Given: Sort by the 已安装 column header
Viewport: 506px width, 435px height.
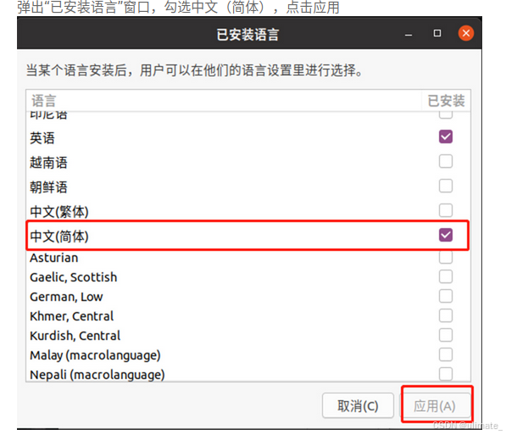Looking at the screenshot, I should [447, 101].
